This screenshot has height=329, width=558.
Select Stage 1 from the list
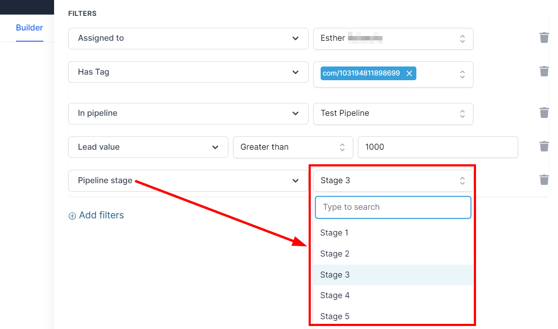[334, 233]
